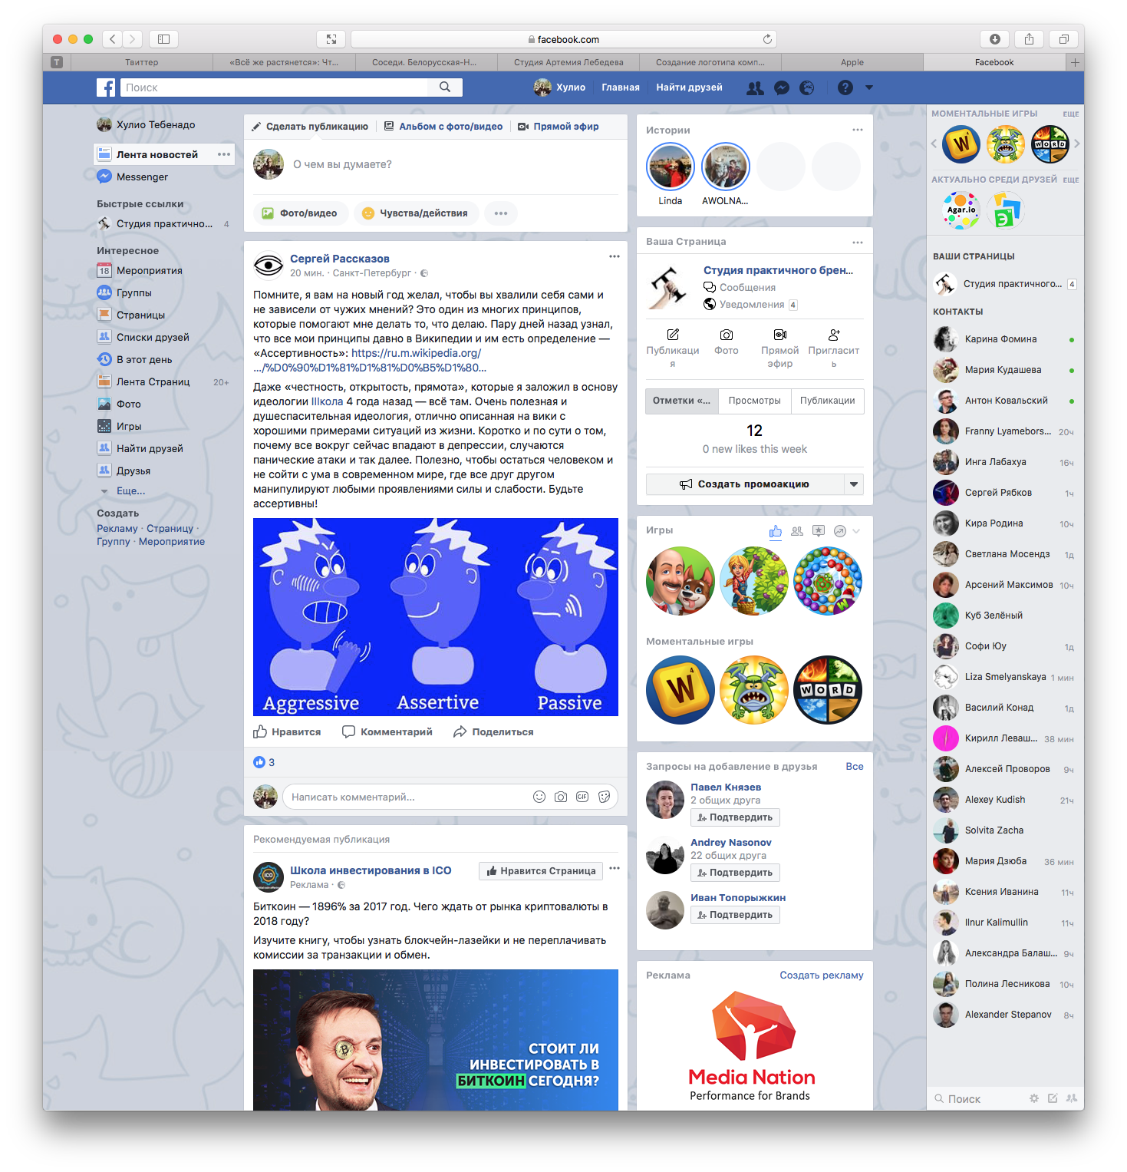
Task: Click Все in friend requests
Action: tap(855, 766)
